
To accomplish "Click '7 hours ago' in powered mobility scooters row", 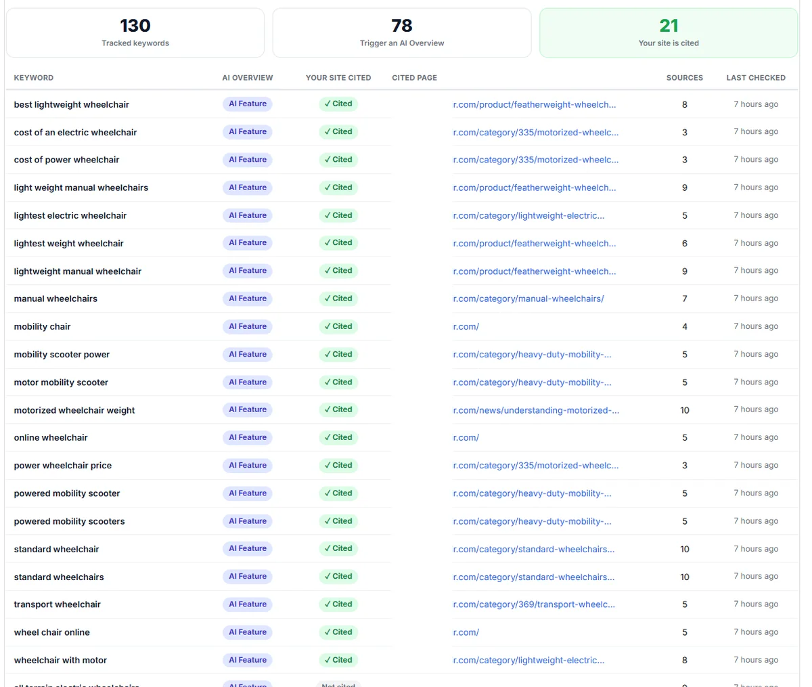I will [756, 521].
